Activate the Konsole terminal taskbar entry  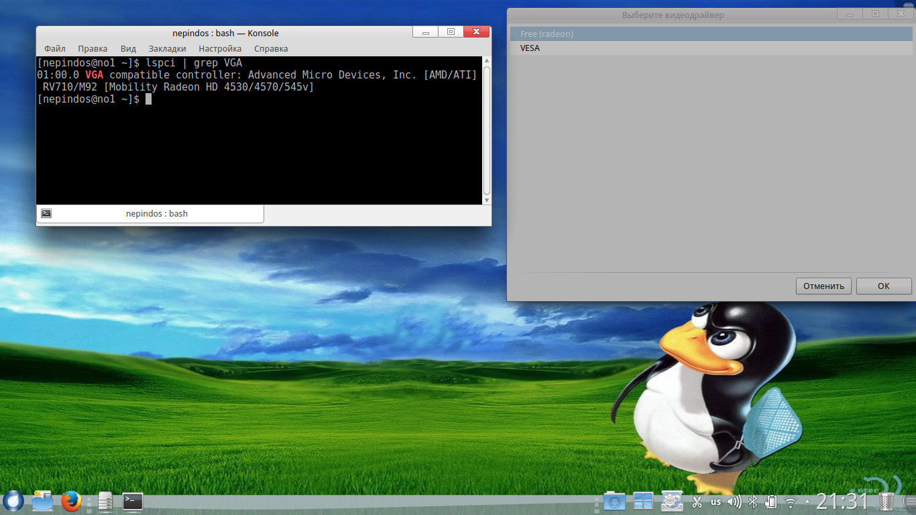coord(133,501)
